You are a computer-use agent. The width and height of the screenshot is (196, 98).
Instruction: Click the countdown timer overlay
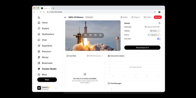(93, 35)
